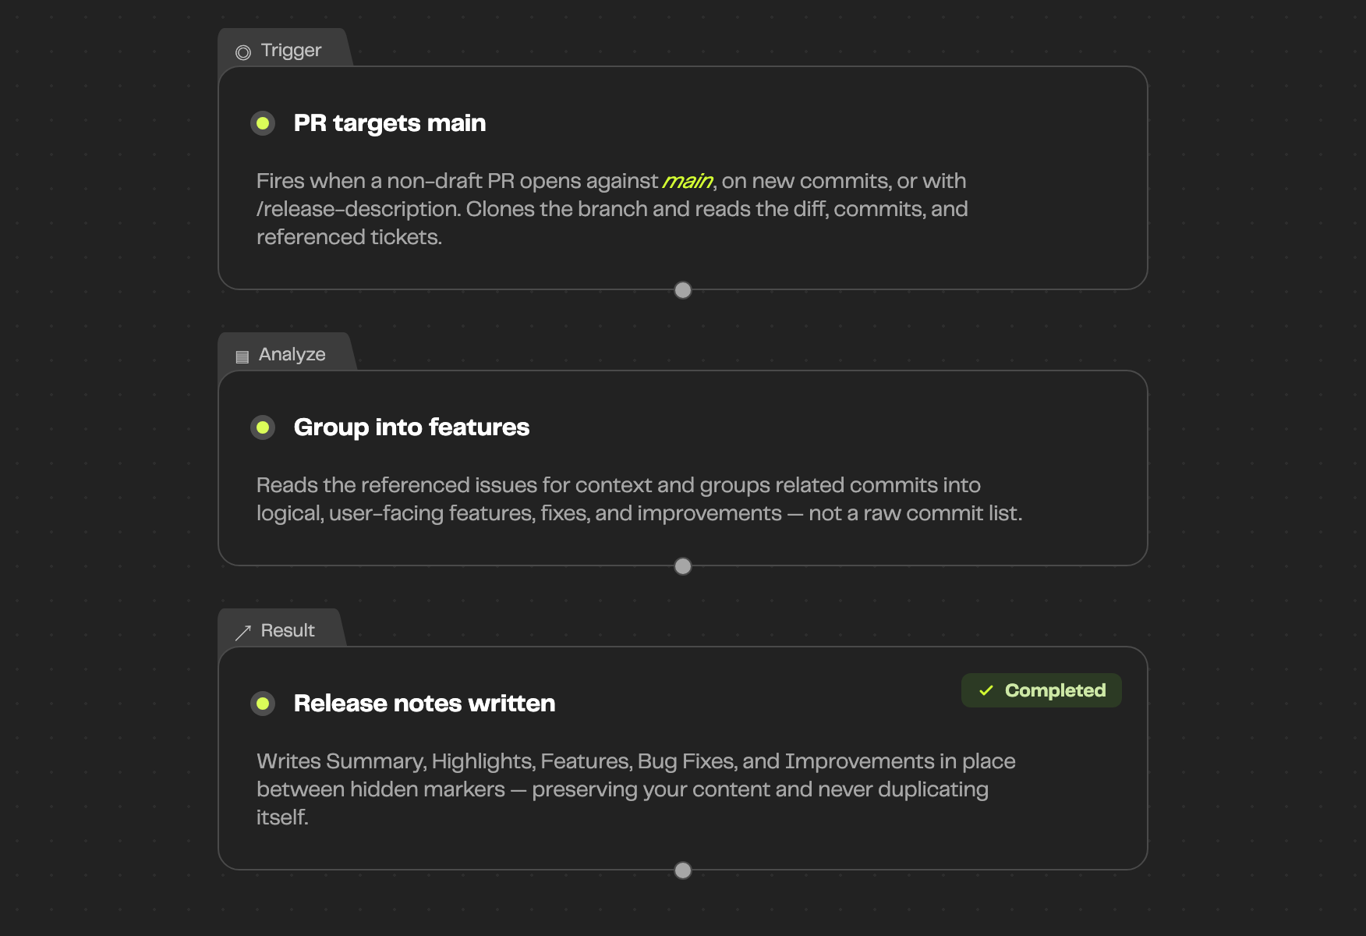Click green status dot beside Group into features
This screenshot has width=1366, height=936.
(263, 427)
